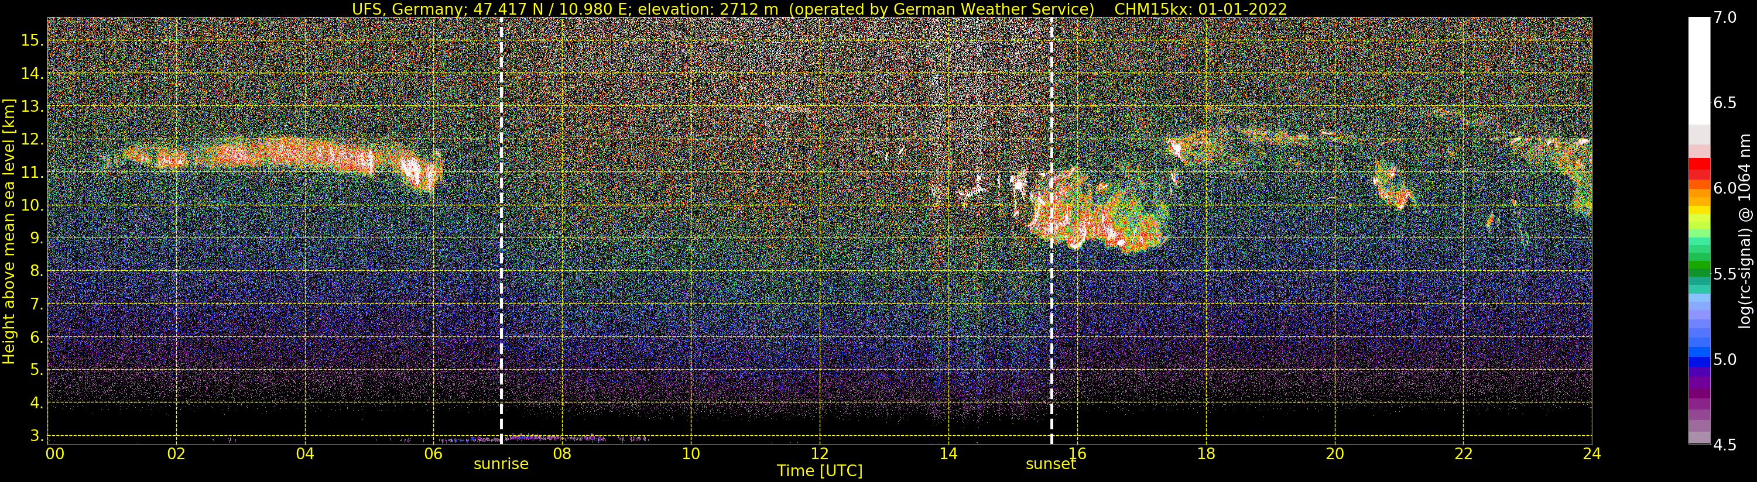Select the "Time [UTC]" axis label
Image resolution: width=1757 pixels, height=482 pixels.
(x=820, y=471)
